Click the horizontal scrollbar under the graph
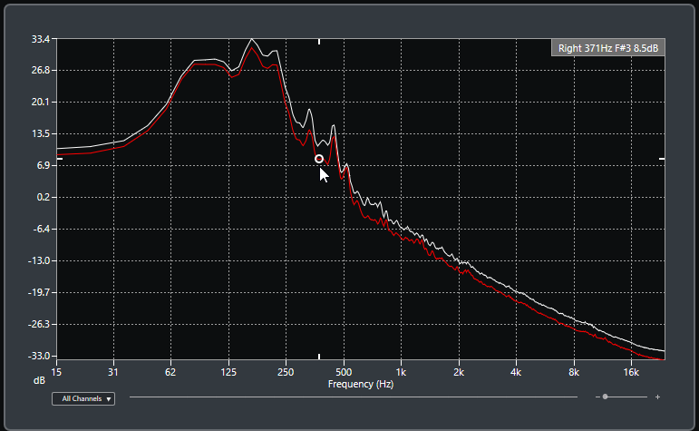Image resolution: width=699 pixels, height=431 pixels. click(353, 397)
